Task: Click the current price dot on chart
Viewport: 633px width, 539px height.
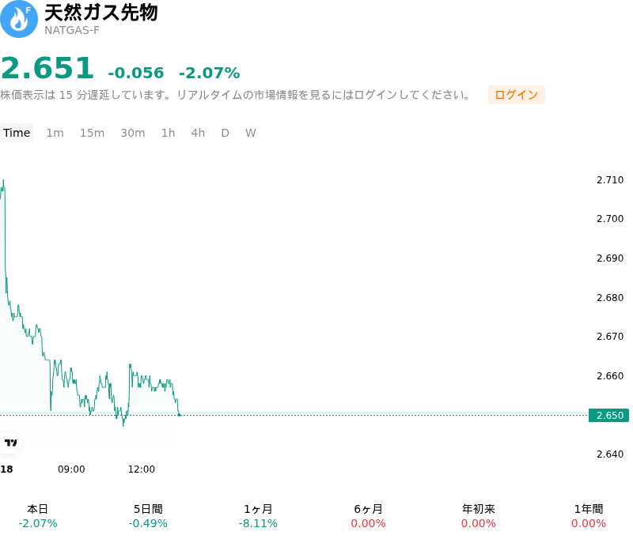Action: [x=180, y=414]
